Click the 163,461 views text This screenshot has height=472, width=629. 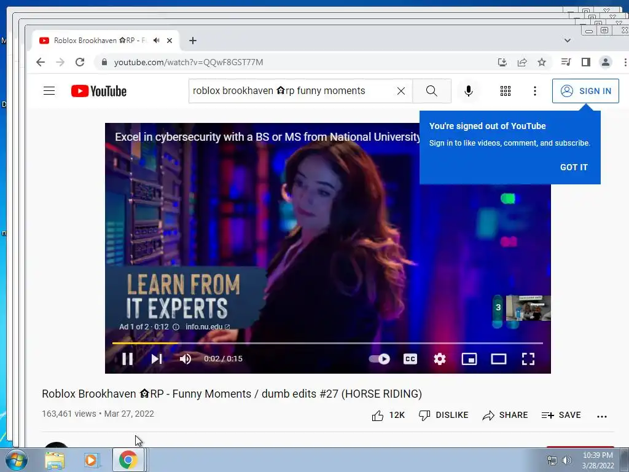(69, 414)
